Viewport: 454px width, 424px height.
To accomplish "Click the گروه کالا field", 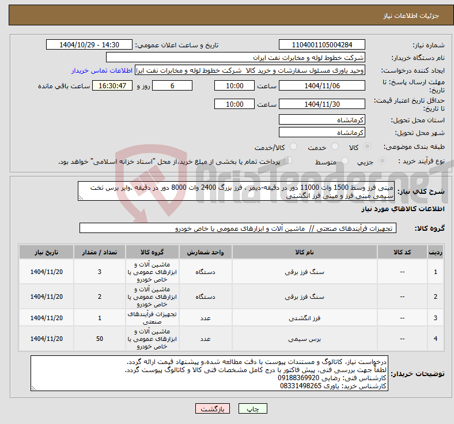I will pyautogui.click(x=238, y=228).
